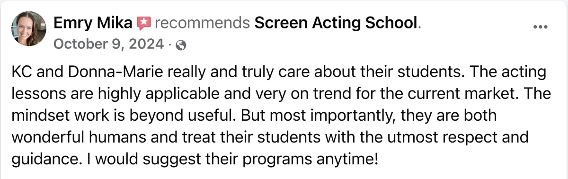Visit the Screen Acting School page

[336, 22]
